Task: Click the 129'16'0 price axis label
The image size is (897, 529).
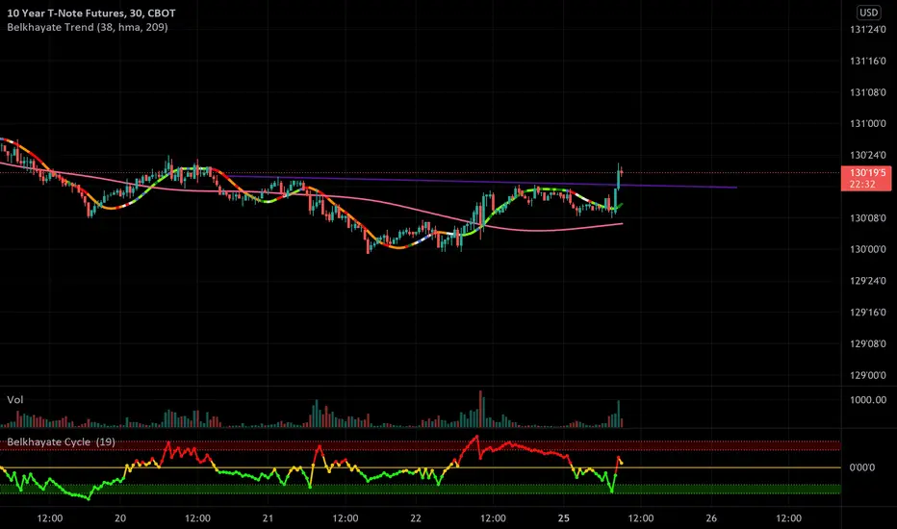Action: tap(868, 313)
